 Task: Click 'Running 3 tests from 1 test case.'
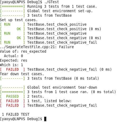[x=62, y=6]
